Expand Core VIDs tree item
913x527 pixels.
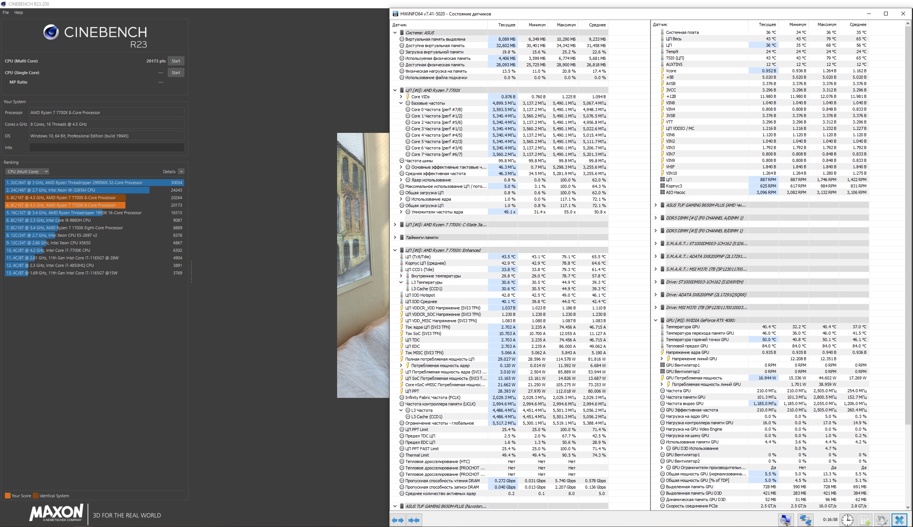pos(401,97)
